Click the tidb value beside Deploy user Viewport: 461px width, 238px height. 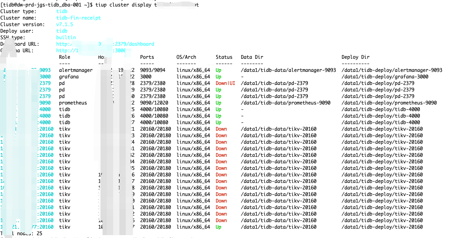(x=62, y=31)
